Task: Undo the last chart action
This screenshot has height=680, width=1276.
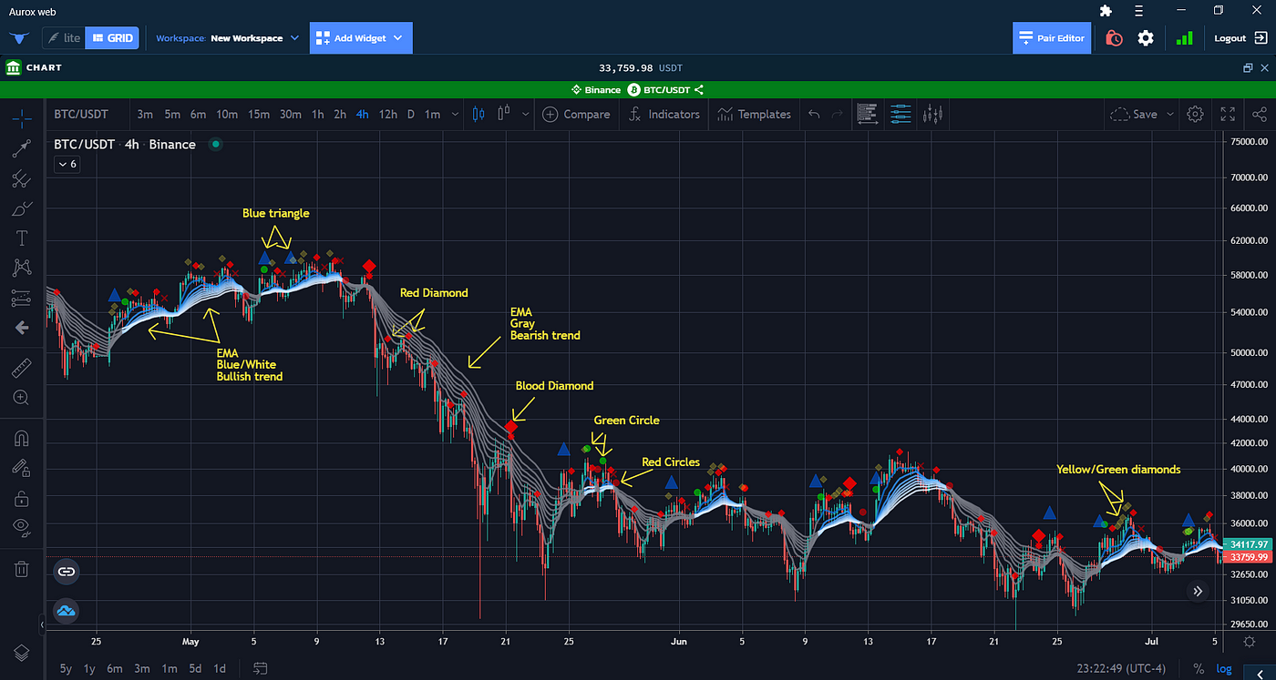Action: coord(814,114)
